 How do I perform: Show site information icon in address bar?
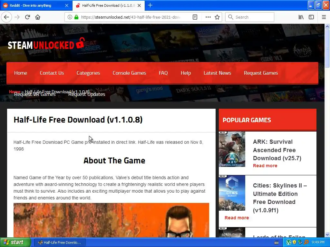70,17
